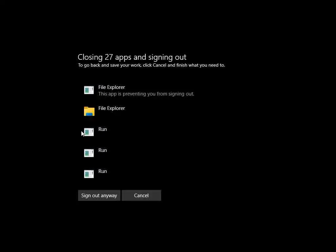Cancel the sign out process
This screenshot has height=252, width=336.
click(141, 196)
